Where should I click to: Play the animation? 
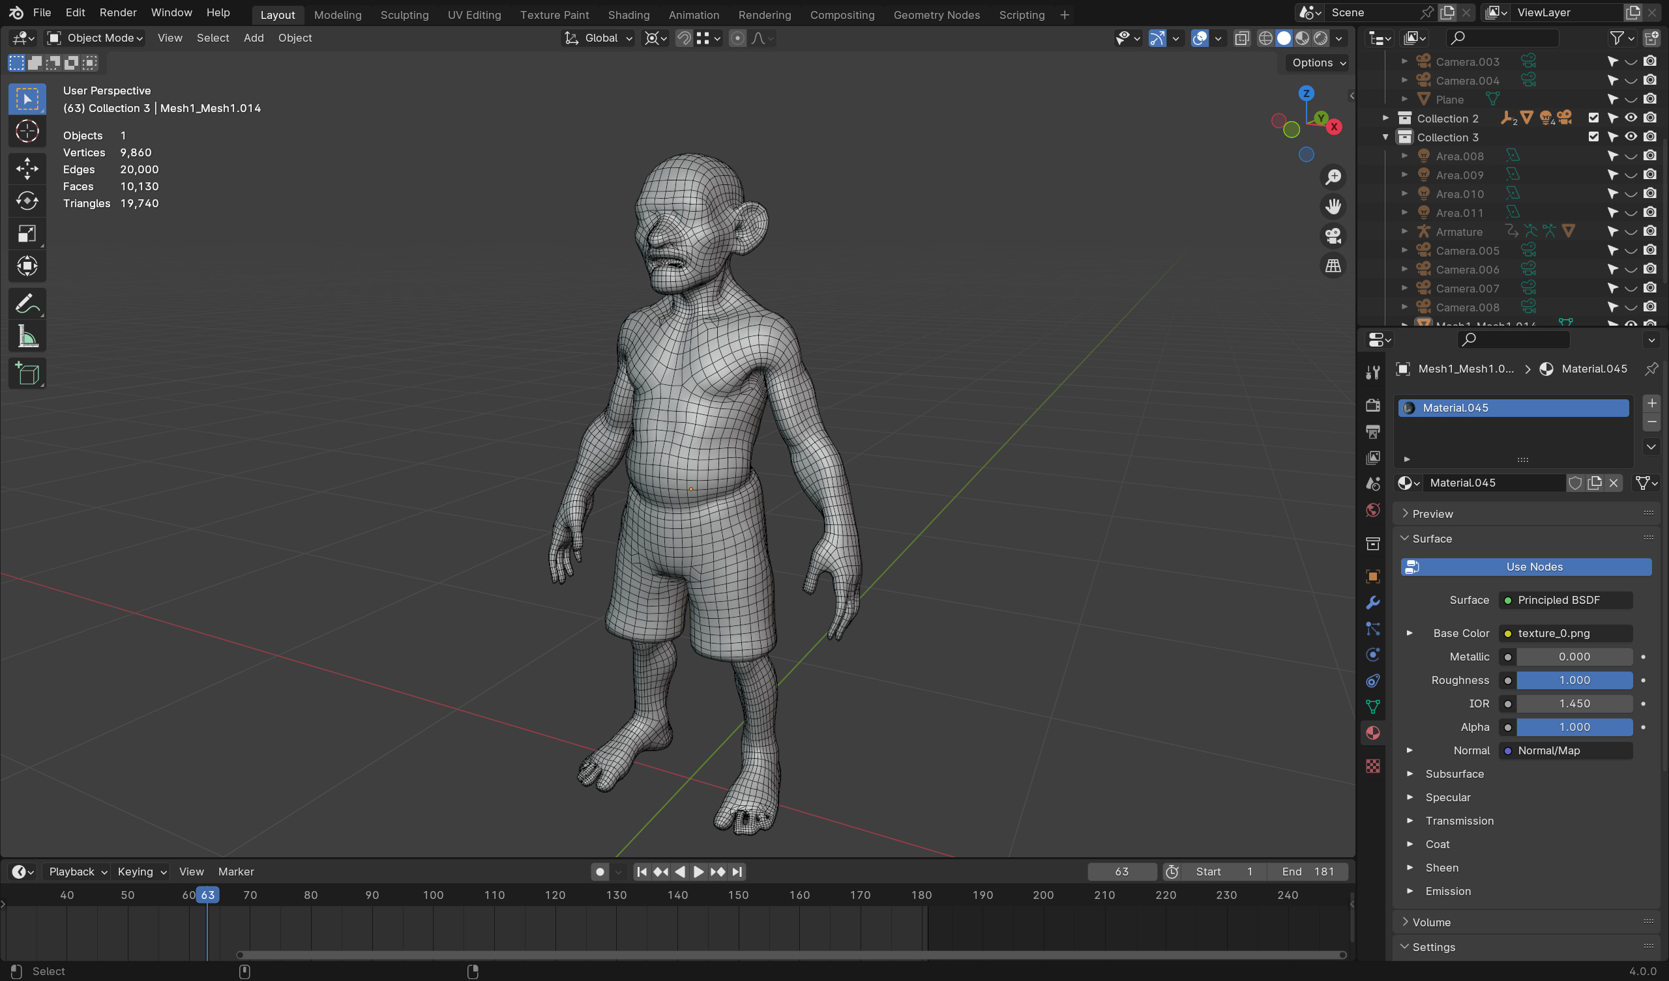699,872
